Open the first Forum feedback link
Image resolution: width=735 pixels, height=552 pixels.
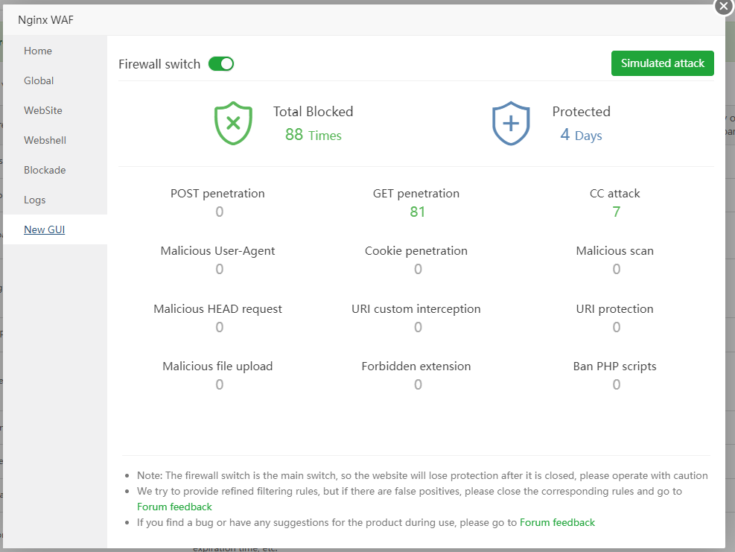click(x=174, y=507)
